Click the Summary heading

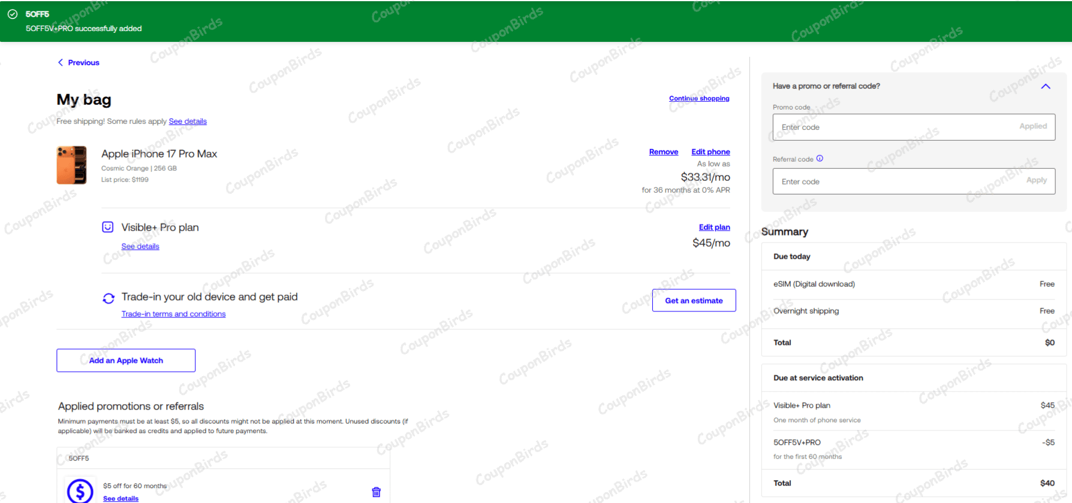[784, 232]
